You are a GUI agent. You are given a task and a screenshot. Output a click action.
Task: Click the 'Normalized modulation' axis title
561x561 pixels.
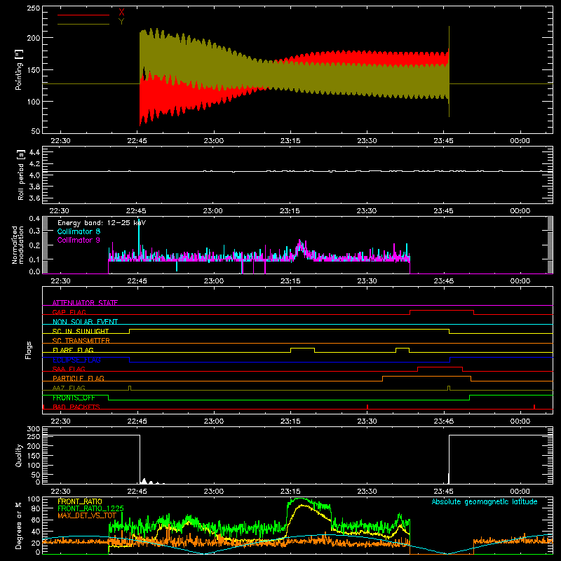point(18,245)
